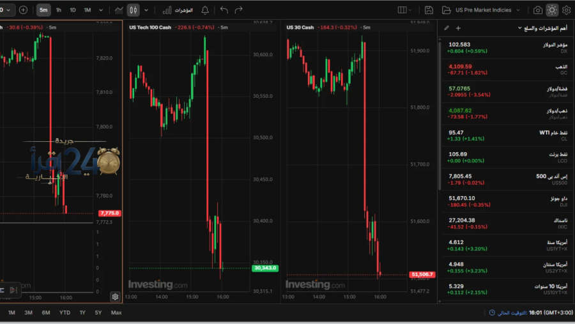Viewport: 575px width, 324px height.
Task: Save the chart layout with the disk icon
Action: point(429,10)
